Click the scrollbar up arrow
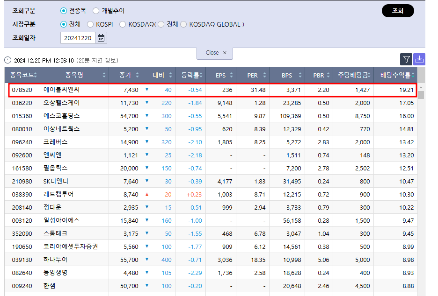The image size is (438, 296). 421,87
